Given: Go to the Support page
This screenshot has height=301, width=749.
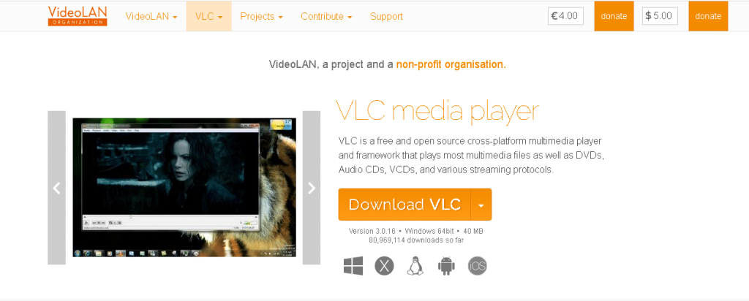Looking at the screenshot, I should 386,16.
